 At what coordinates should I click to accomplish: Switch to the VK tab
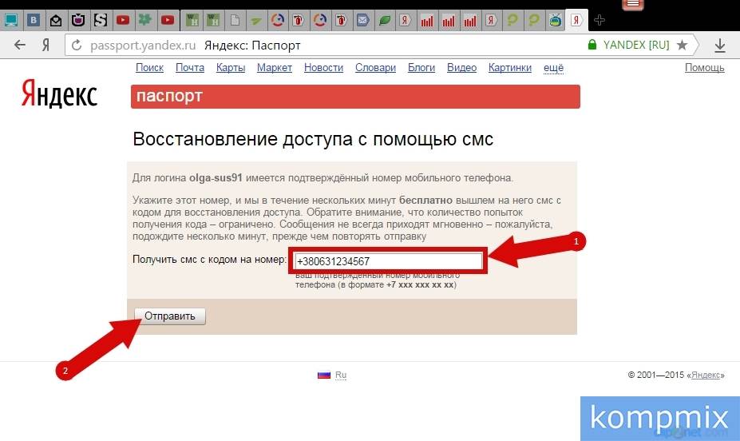[34, 20]
